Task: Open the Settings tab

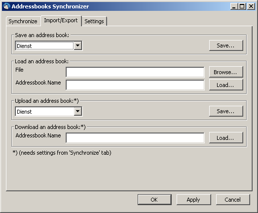Action: coord(94,21)
